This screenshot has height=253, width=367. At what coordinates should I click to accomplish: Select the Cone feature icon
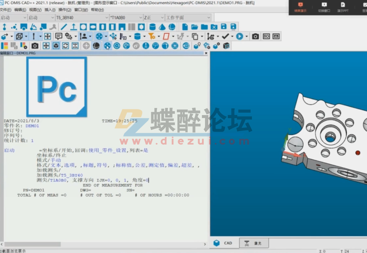162,27
